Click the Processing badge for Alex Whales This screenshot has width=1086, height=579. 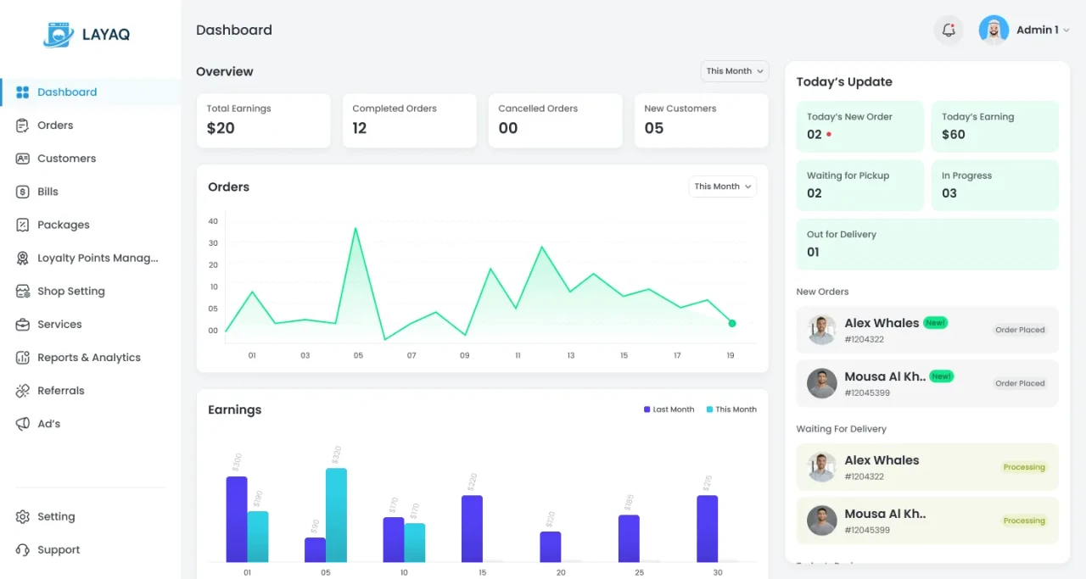coord(1024,467)
